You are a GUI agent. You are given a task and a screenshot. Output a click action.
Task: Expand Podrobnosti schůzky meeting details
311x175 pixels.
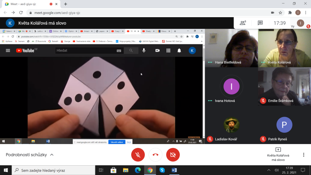pos(30,155)
